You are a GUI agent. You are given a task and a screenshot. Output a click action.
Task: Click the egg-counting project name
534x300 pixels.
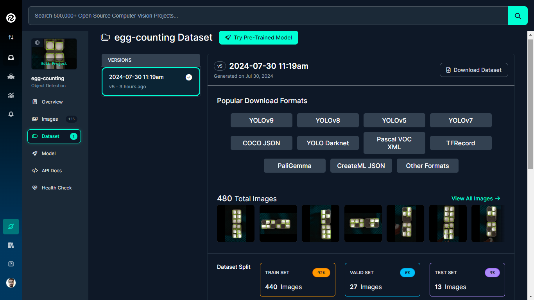click(48, 79)
